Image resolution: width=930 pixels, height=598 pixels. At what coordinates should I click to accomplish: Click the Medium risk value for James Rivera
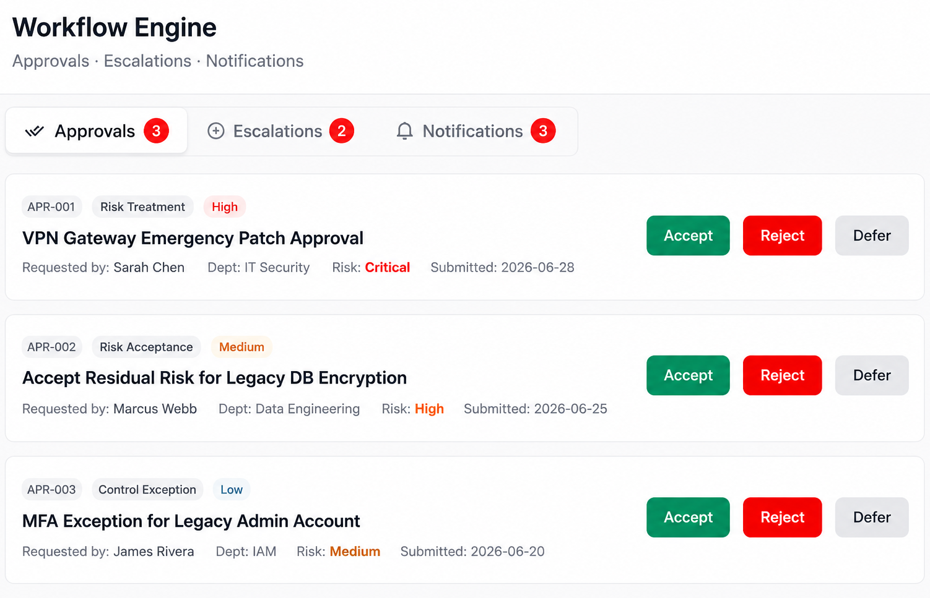[355, 551]
